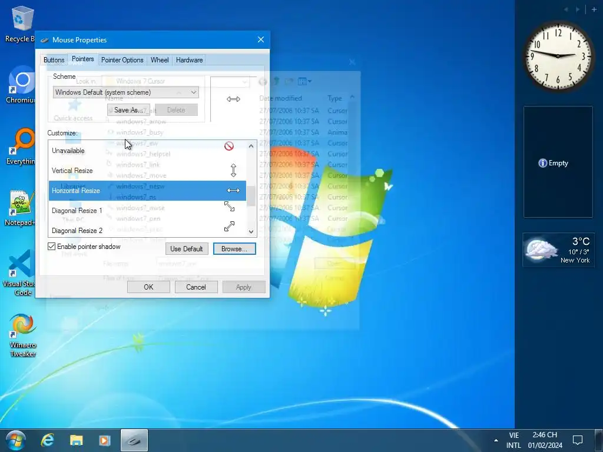Image resolution: width=603 pixels, height=452 pixels.
Task: Expand the Scheme dropdown list
Action: 193,92
